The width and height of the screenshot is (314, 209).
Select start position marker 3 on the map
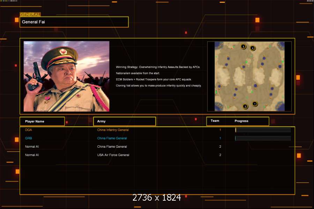click(x=243, y=47)
